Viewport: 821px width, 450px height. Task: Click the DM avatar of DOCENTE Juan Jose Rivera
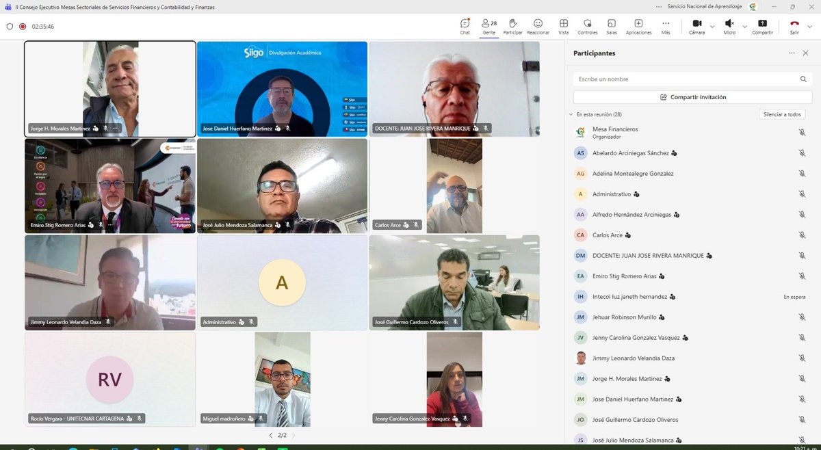581,256
